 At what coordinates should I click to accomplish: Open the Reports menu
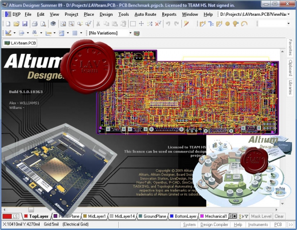[x=169, y=14]
